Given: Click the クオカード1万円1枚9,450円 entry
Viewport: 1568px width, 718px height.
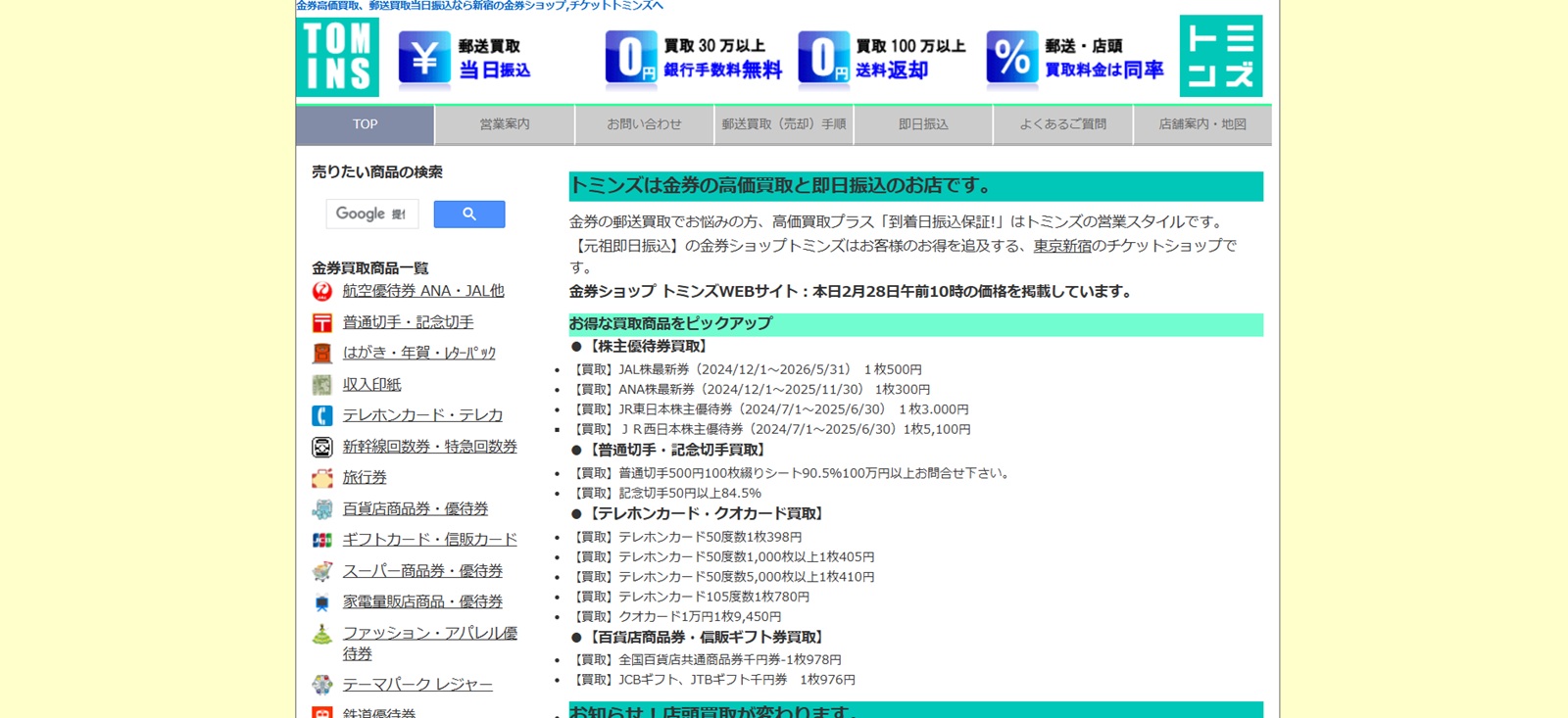Looking at the screenshot, I should (676, 617).
